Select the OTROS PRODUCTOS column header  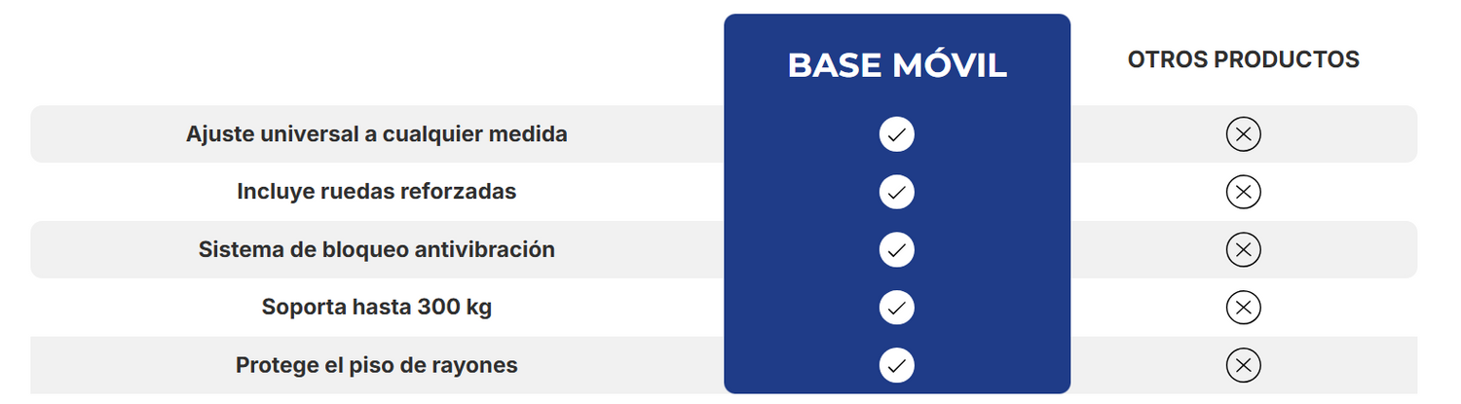coord(1243,59)
